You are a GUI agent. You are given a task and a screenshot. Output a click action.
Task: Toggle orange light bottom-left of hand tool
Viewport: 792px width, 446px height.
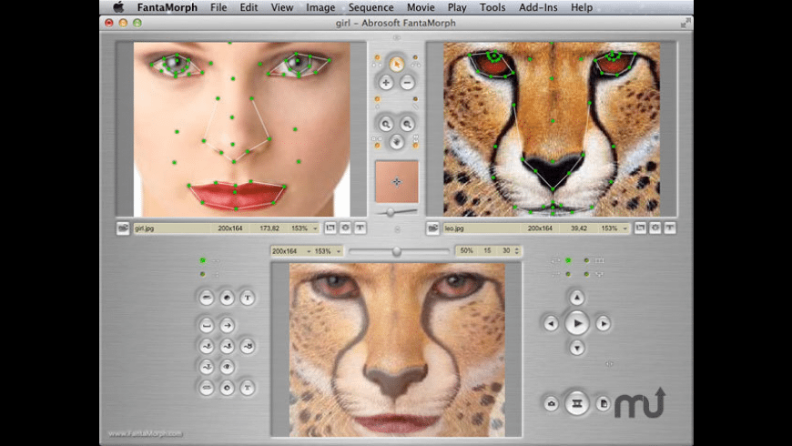[377, 146]
